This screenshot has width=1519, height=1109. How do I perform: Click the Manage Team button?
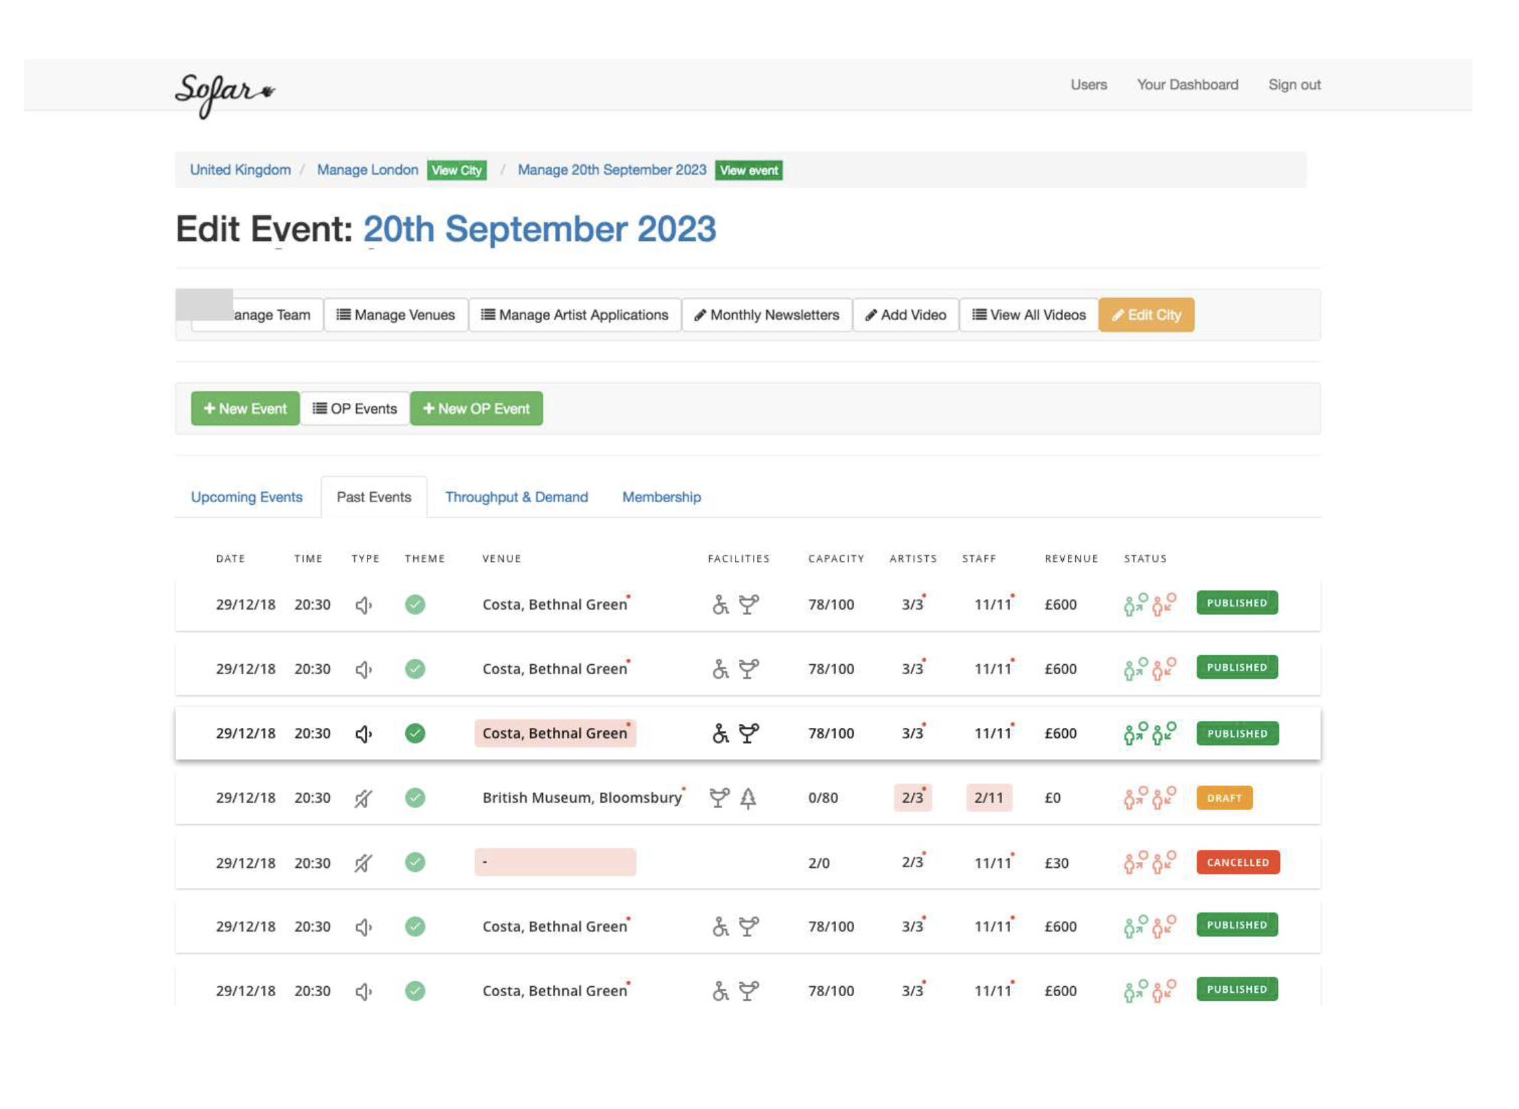(257, 315)
